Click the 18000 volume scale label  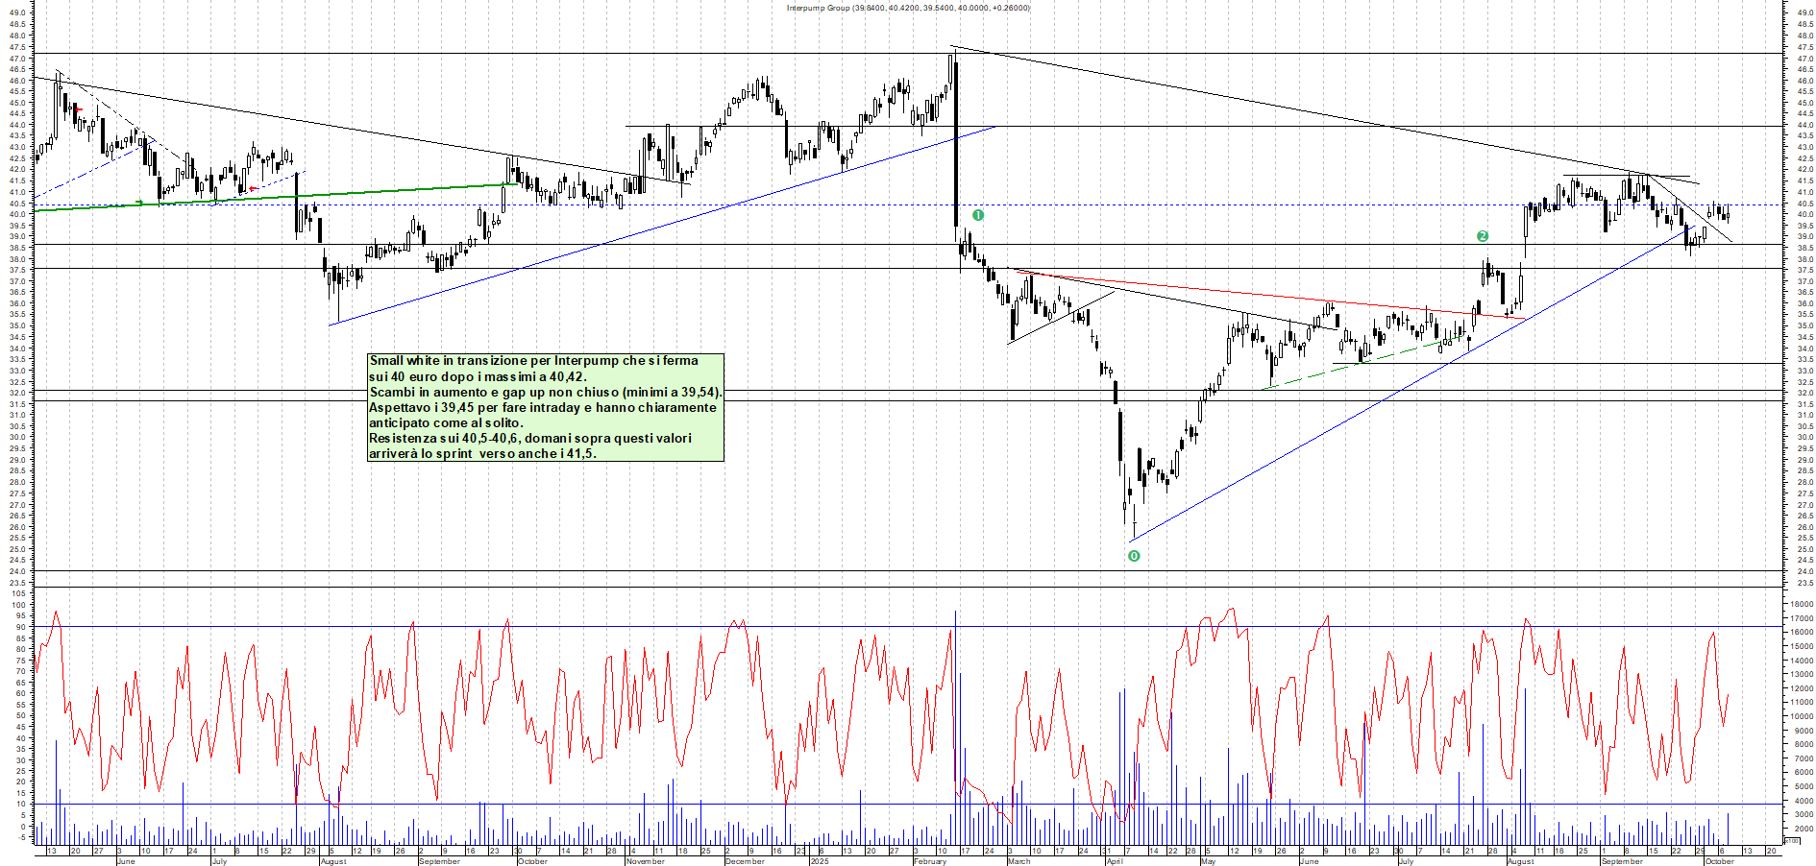[x=1800, y=604]
